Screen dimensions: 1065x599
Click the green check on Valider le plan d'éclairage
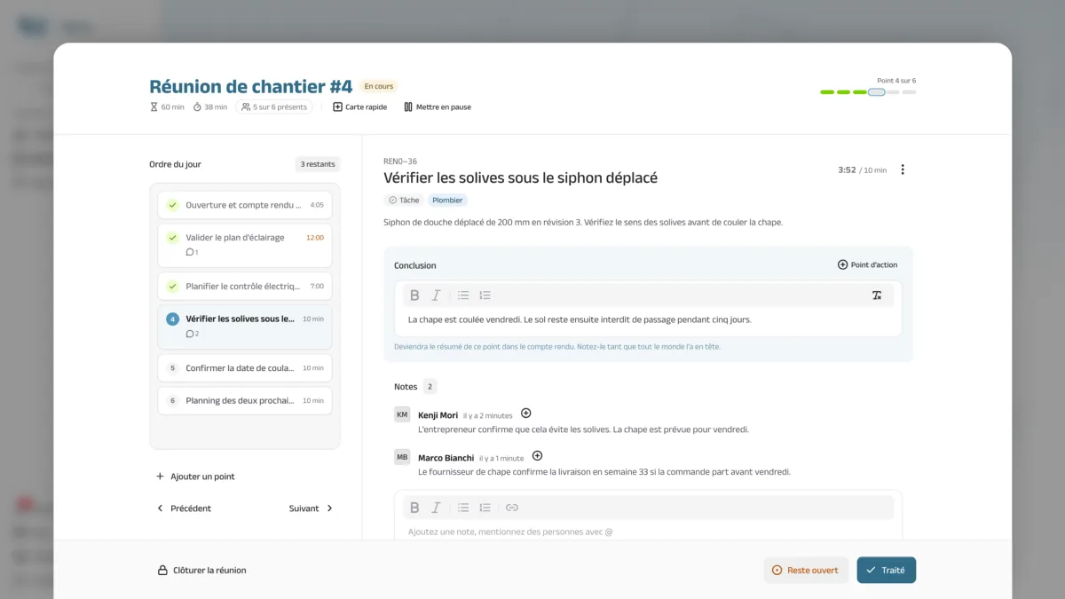[172, 238]
